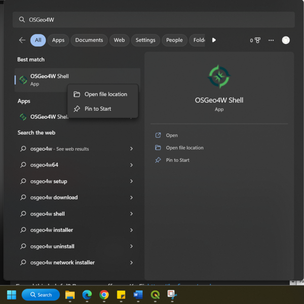The height and width of the screenshot is (304, 304).
Task: Click the 'osgeo4w download' web suggestion
Action: (x=54, y=198)
